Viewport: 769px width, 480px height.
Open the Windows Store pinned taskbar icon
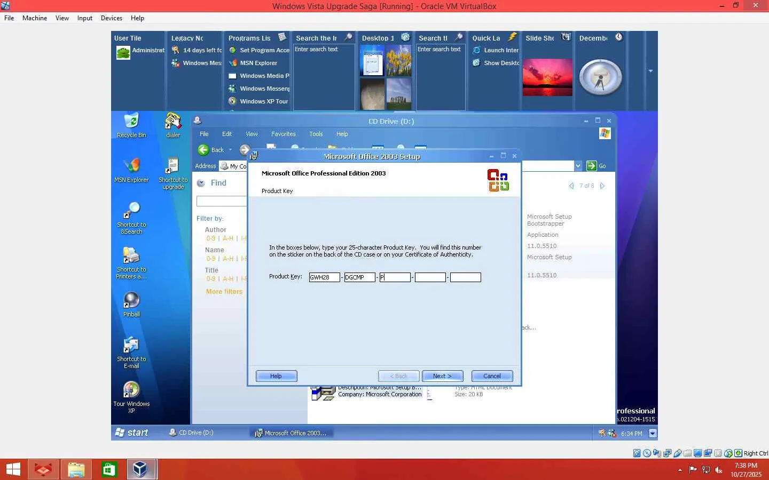coord(109,469)
